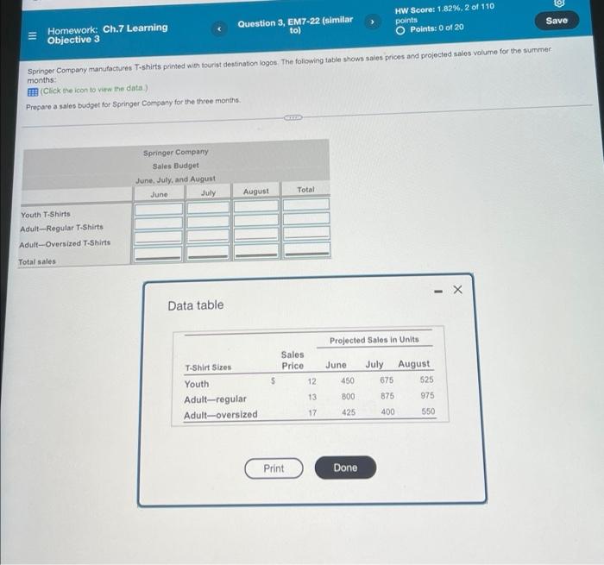Click Total sales June input field
The width and height of the screenshot is (604, 565).
(x=158, y=254)
